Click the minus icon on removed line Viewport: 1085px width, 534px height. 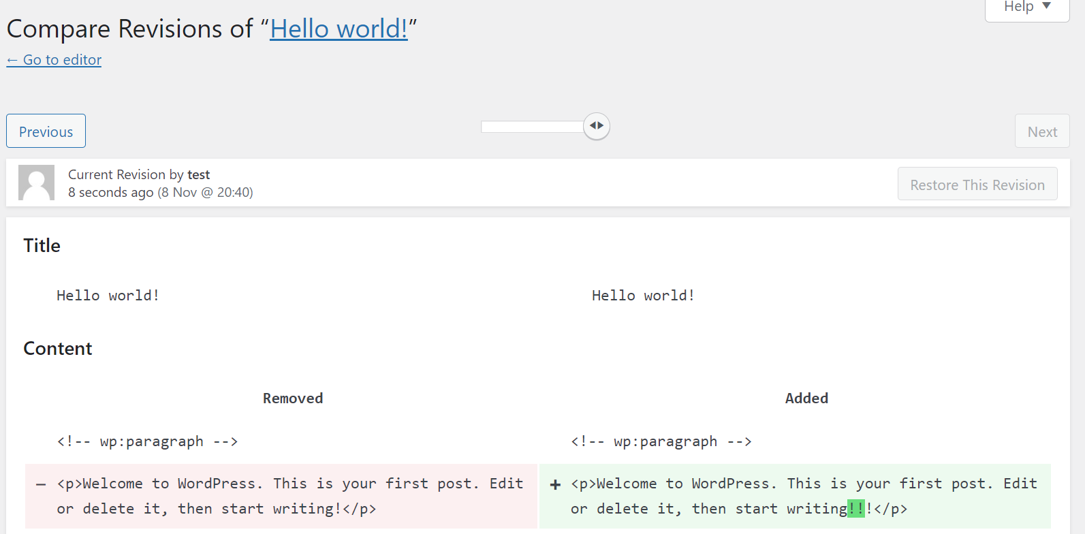tap(41, 484)
